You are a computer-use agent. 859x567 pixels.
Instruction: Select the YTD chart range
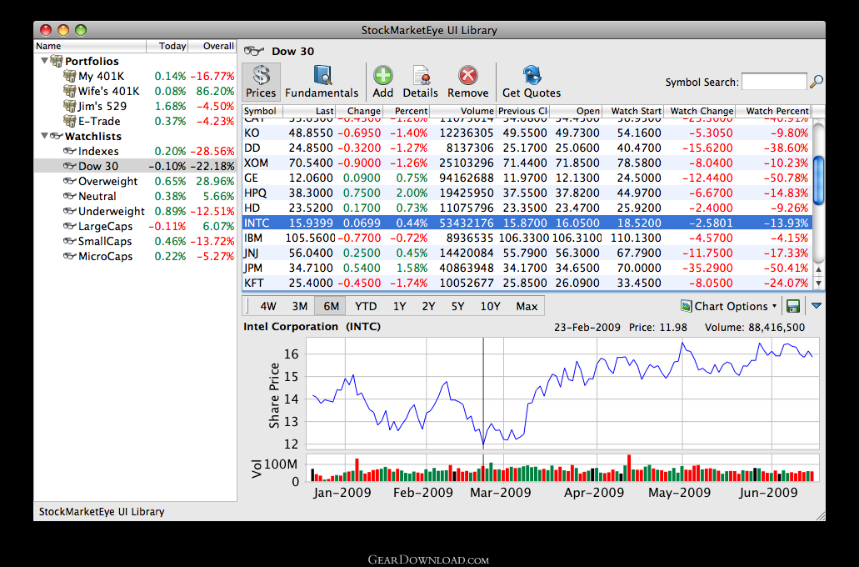(x=366, y=306)
